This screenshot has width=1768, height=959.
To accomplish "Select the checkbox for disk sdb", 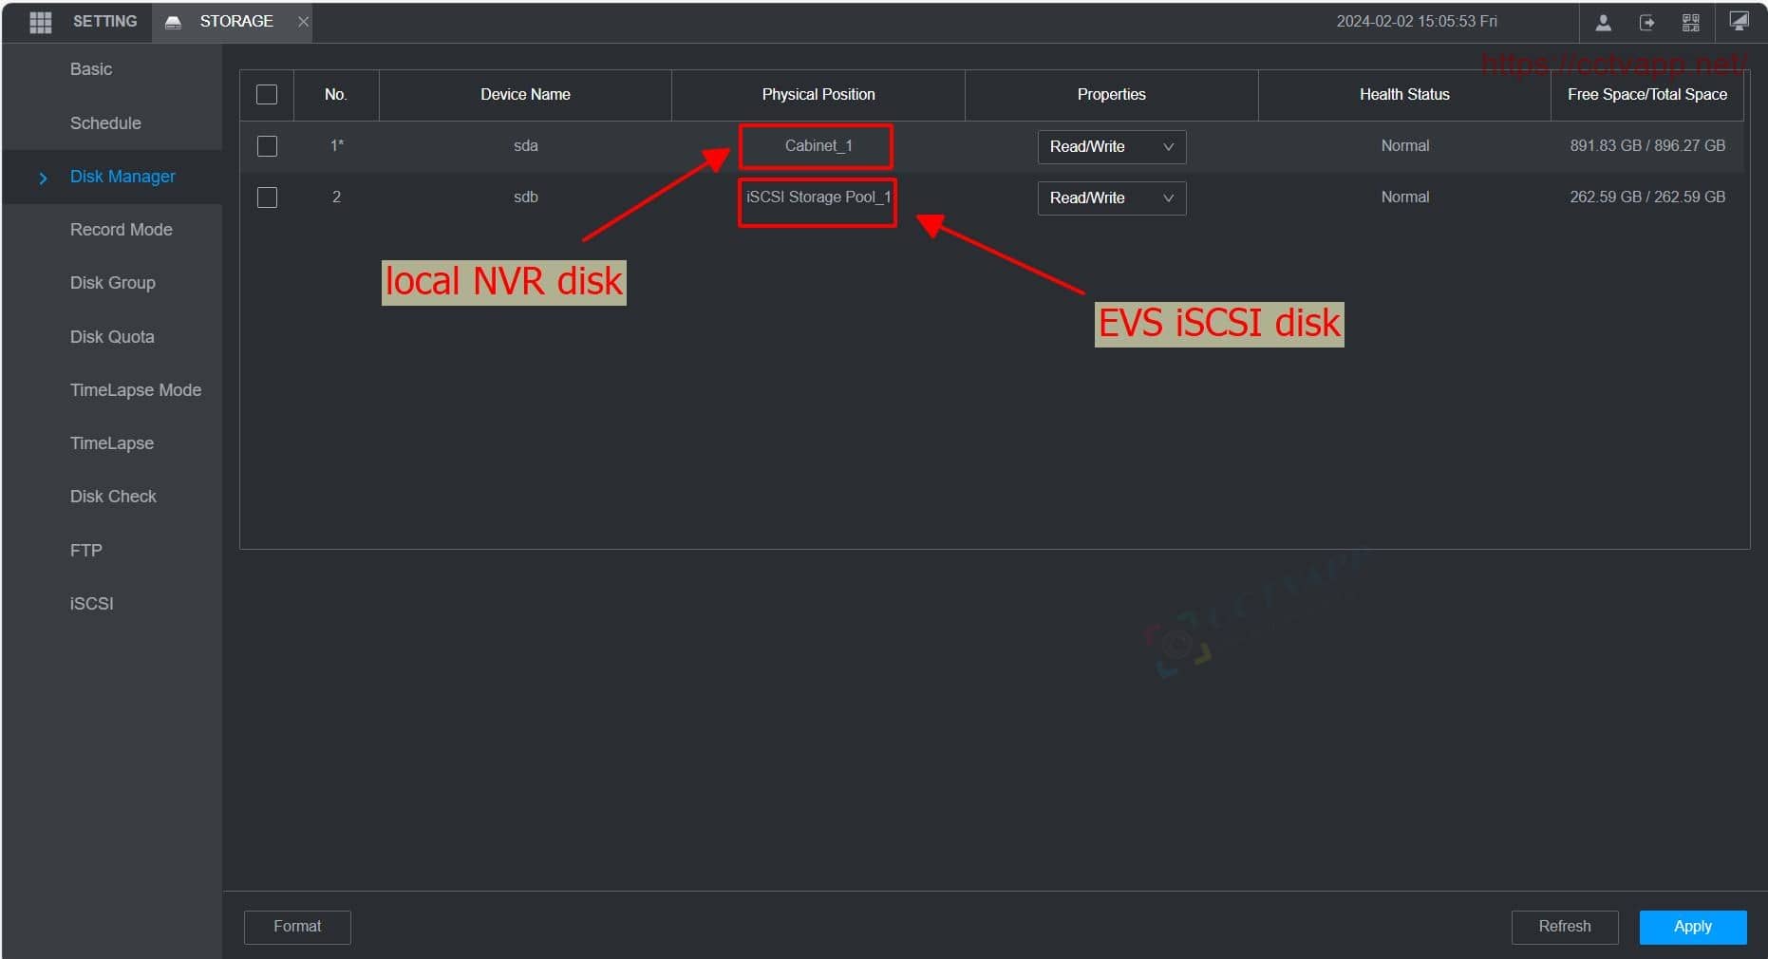I will (x=267, y=197).
